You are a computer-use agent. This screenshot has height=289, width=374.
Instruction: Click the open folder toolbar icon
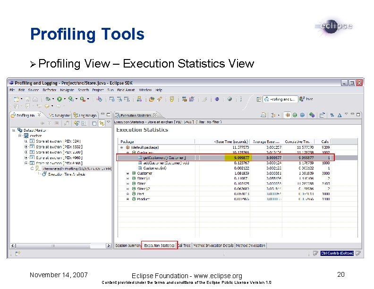point(152,99)
